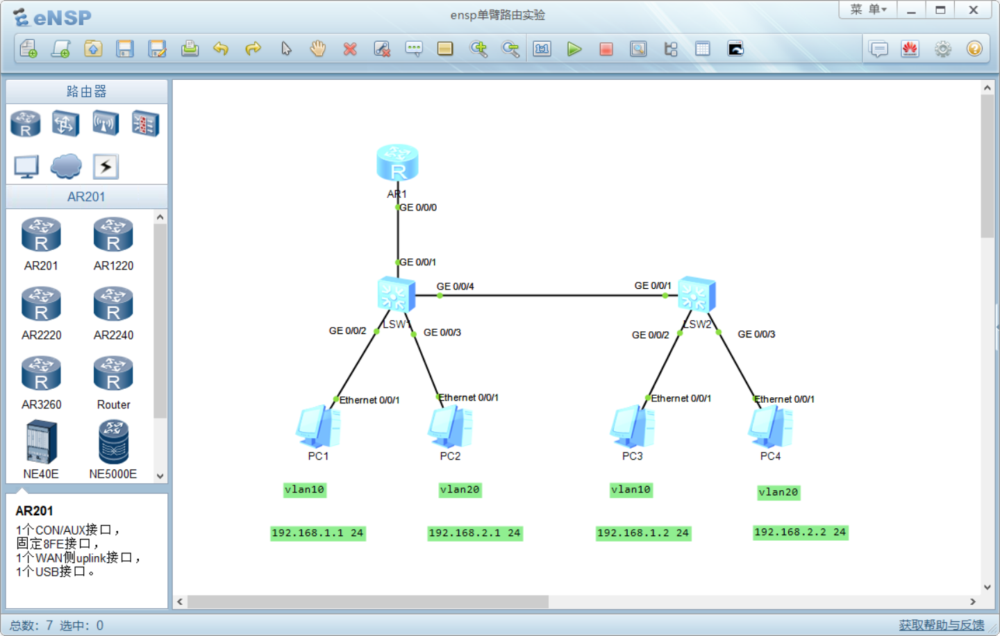Select the AR1 router on canvas

pyautogui.click(x=397, y=162)
